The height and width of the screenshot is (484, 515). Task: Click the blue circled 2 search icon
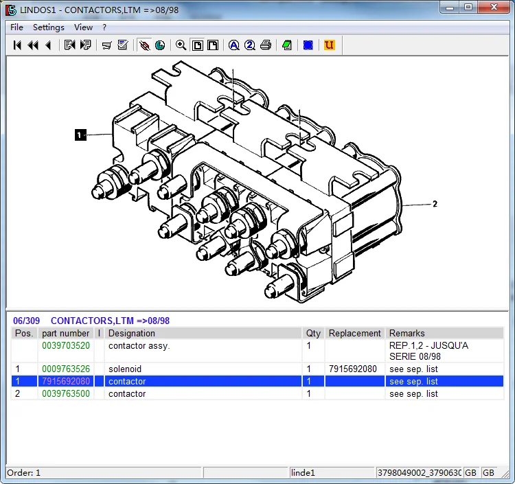pos(250,45)
